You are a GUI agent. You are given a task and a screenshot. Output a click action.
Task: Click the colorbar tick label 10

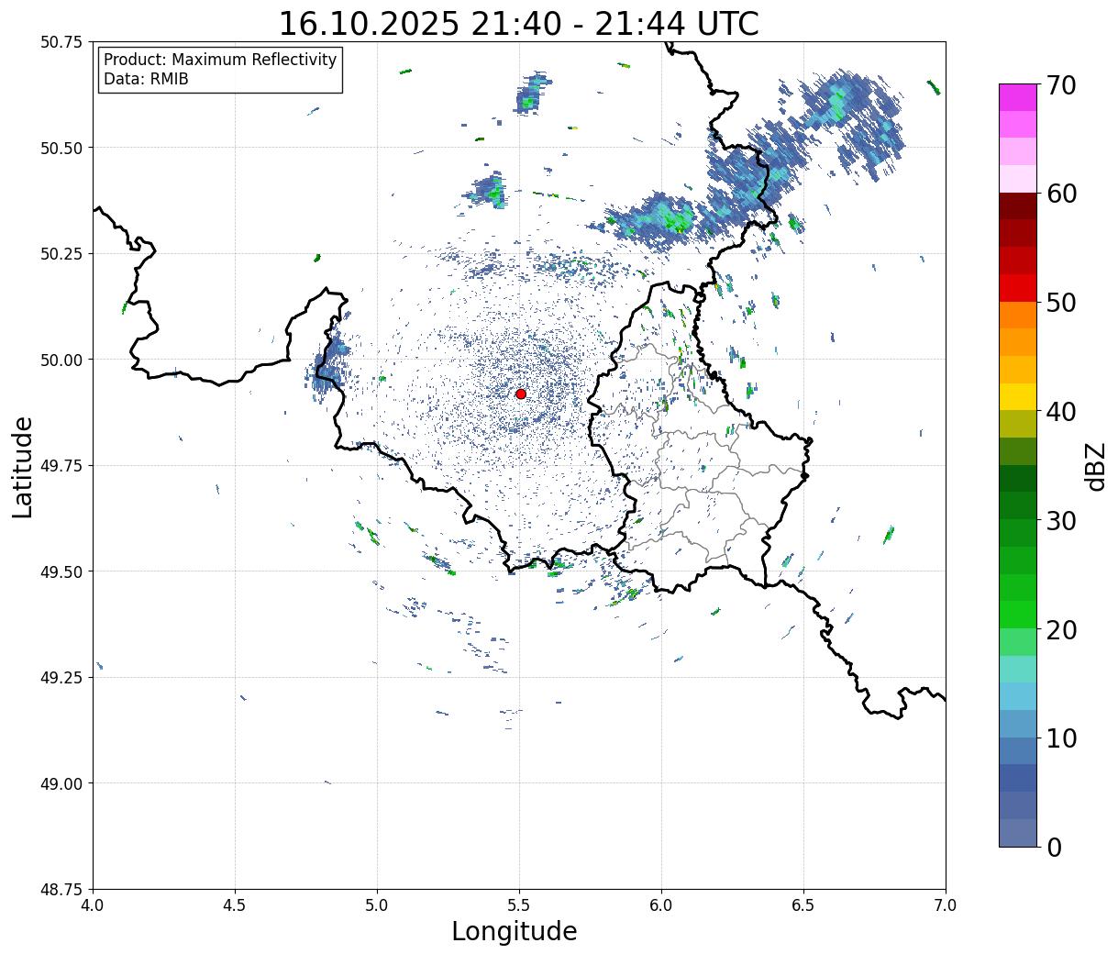1061,738
